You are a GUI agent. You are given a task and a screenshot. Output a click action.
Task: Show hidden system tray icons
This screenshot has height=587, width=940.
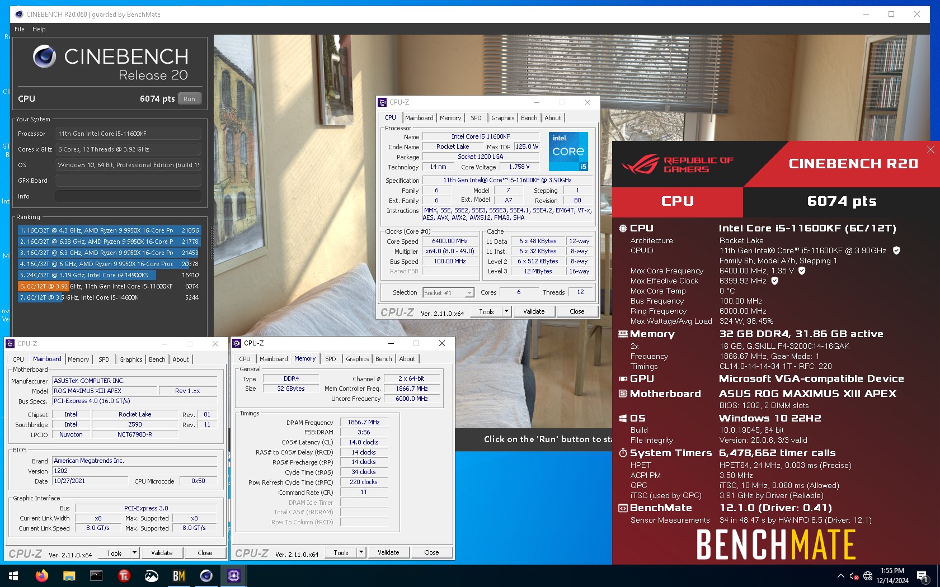click(x=840, y=576)
